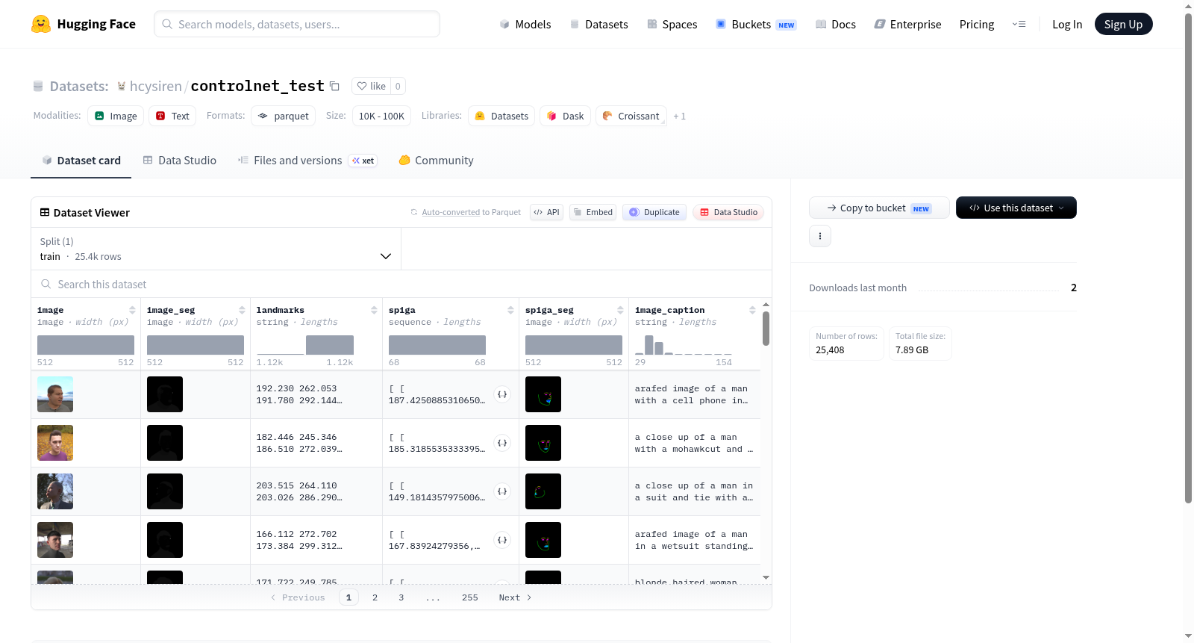This screenshot has width=1194, height=643.
Task: Expand spiga JSON value starting 185.318
Action: (502, 443)
